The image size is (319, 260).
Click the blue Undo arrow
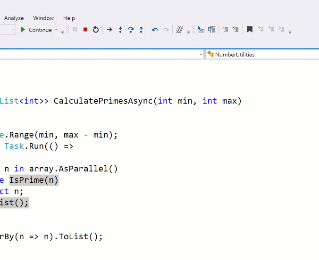pyautogui.click(x=155, y=30)
